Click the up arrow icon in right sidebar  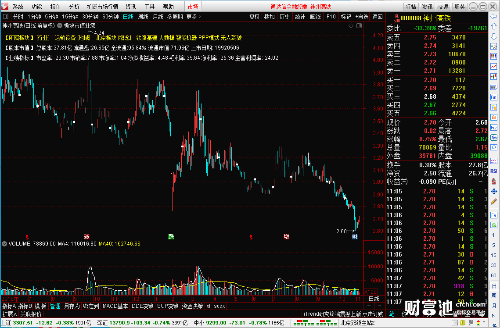(x=493, y=26)
